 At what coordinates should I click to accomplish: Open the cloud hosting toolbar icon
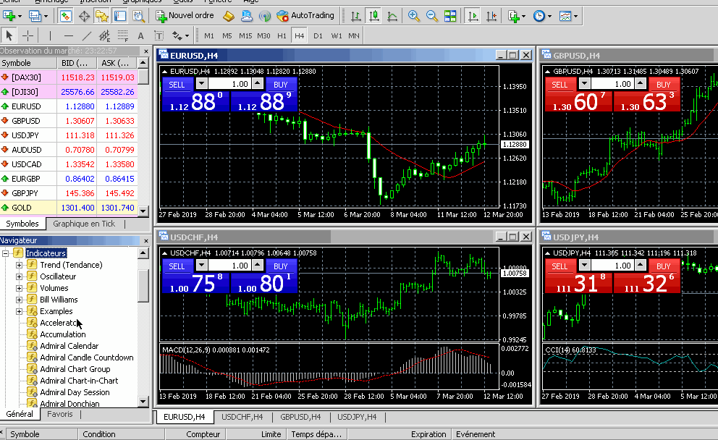coord(246,16)
